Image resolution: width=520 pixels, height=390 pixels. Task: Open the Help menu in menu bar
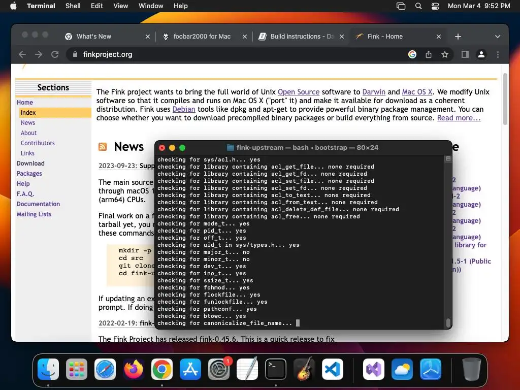[180, 6]
